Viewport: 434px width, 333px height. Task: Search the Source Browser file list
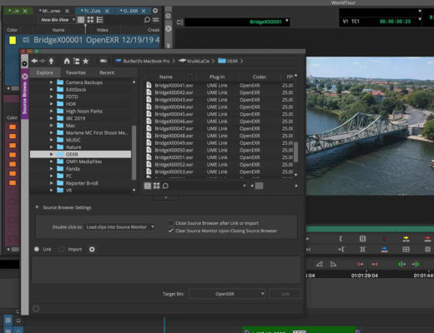[165, 186]
